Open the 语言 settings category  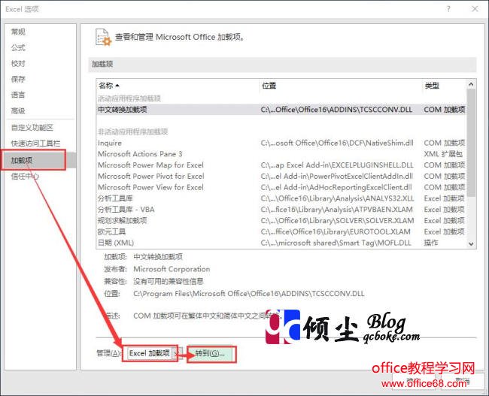(x=18, y=95)
